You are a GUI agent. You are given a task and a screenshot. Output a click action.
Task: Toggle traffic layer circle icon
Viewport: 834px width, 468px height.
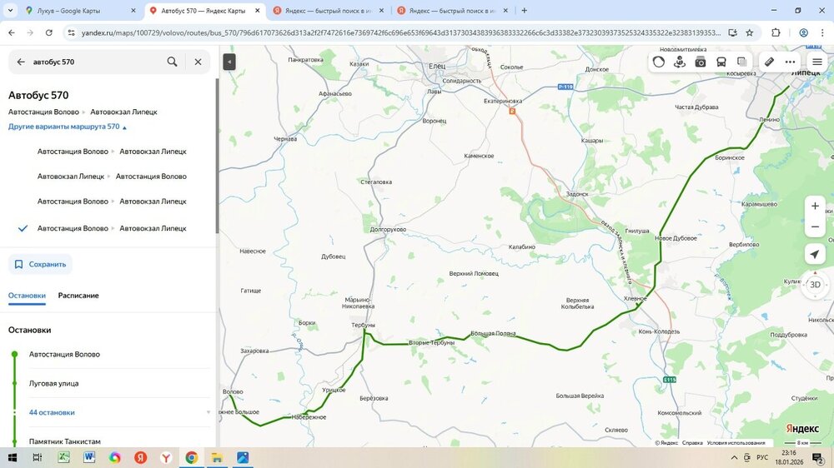(x=659, y=62)
